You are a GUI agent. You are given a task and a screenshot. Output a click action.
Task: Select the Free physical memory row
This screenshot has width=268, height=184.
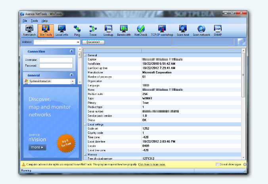click(164, 159)
